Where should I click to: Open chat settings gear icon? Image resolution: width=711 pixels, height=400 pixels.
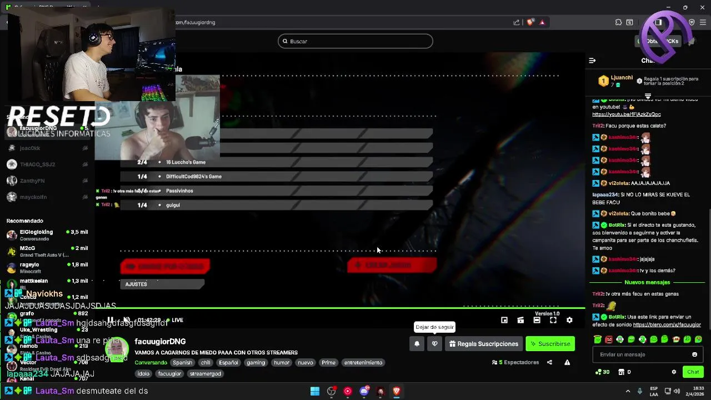click(x=674, y=372)
